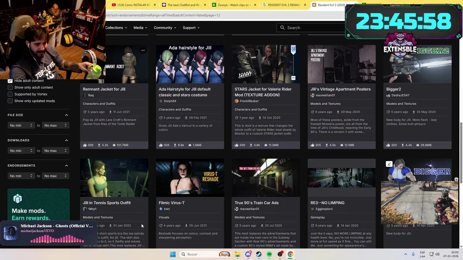
Task: Open the Downloads No max dropdown
Action: click(55, 151)
